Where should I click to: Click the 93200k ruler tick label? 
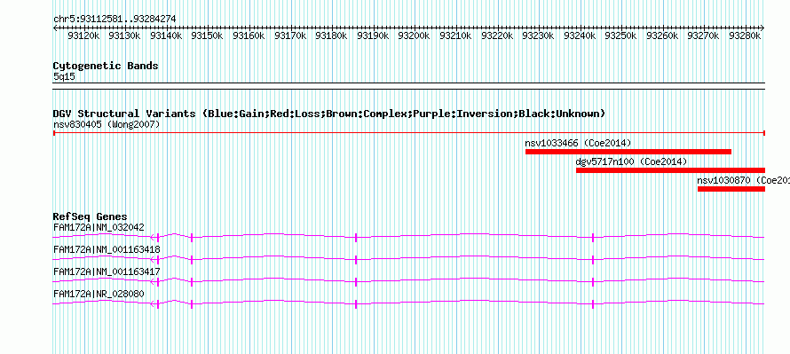point(414,35)
